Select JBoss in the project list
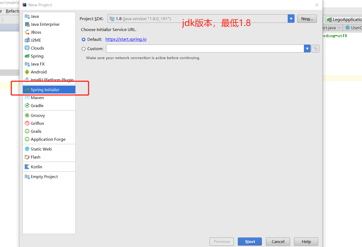Screen dimensions: 362x247 (x=36, y=32)
